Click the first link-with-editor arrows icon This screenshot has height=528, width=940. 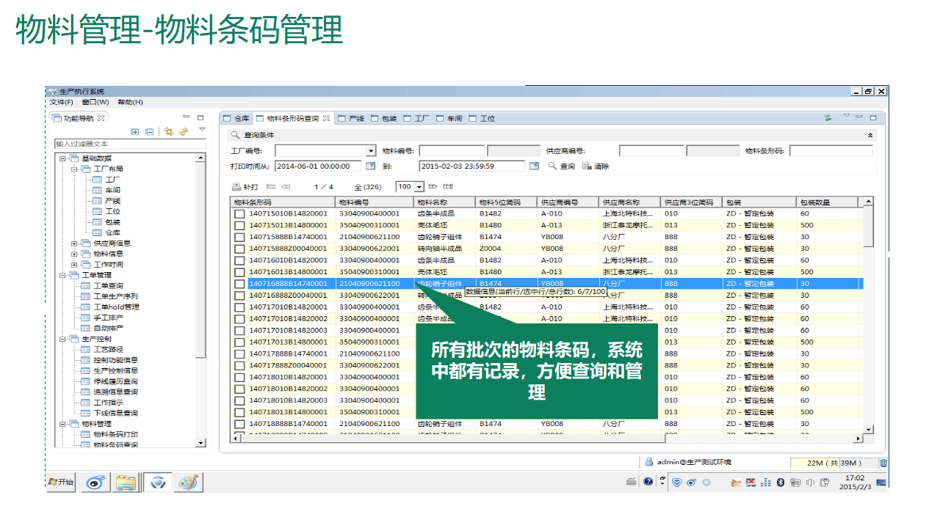tap(169, 132)
